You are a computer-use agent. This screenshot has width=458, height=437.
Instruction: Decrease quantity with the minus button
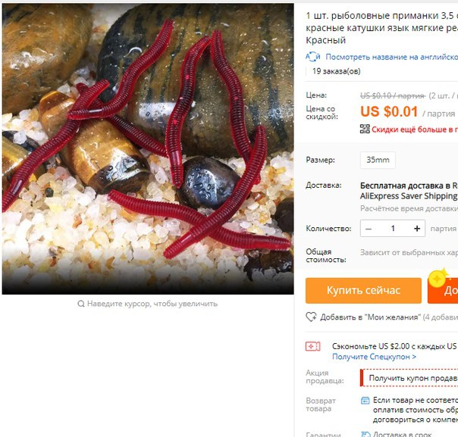[x=369, y=229]
